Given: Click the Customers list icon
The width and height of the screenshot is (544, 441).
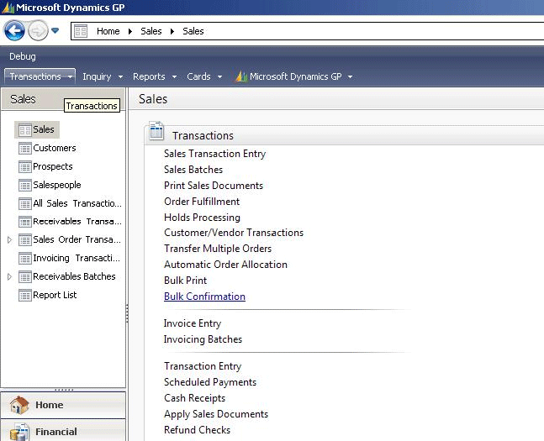Looking at the screenshot, I should pyautogui.click(x=24, y=149).
